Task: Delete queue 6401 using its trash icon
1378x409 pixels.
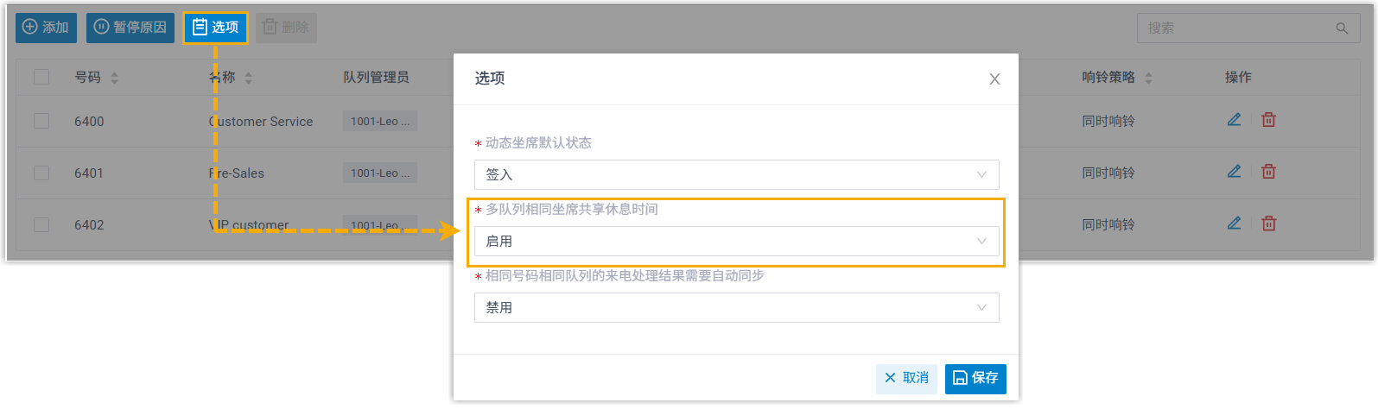Action: [1268, 172]
